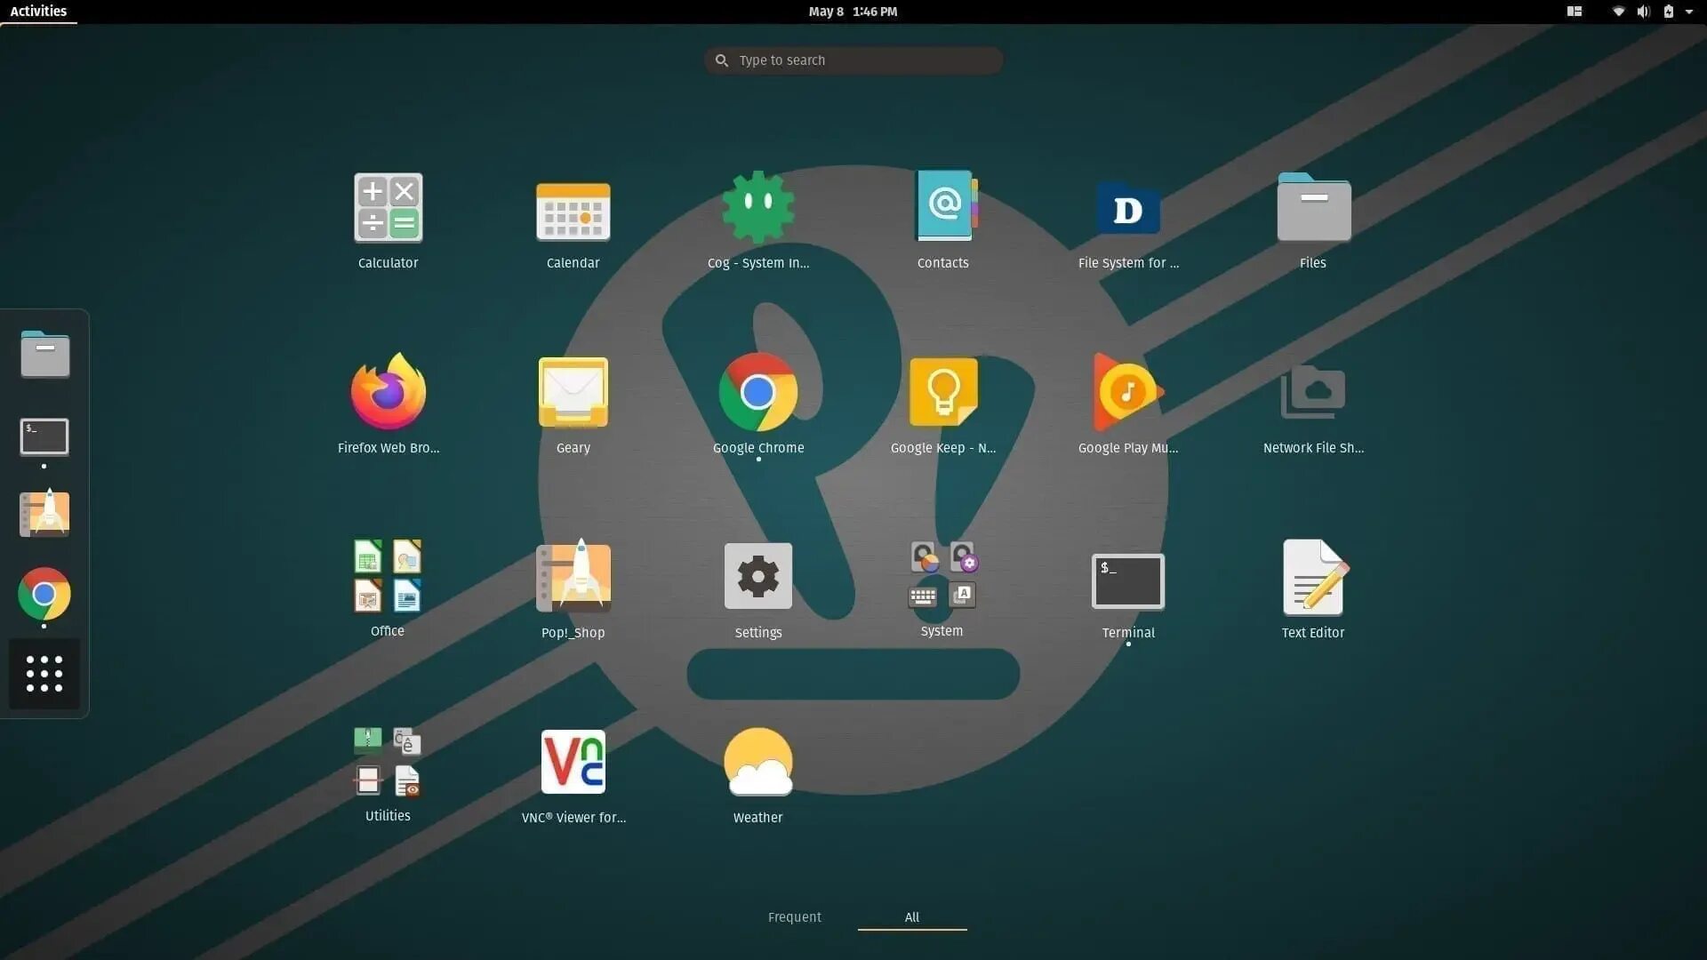Switch to the Frequent tab
1707x960 pixels.
tap(794, 917)
